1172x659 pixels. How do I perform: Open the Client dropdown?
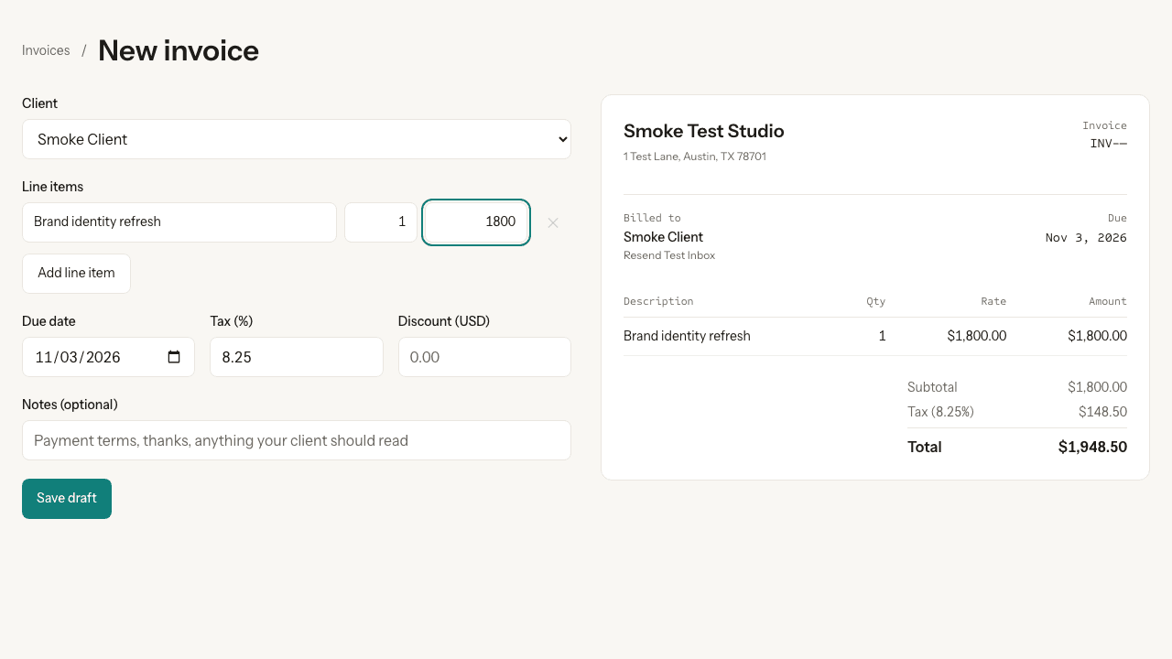point(297,139)
